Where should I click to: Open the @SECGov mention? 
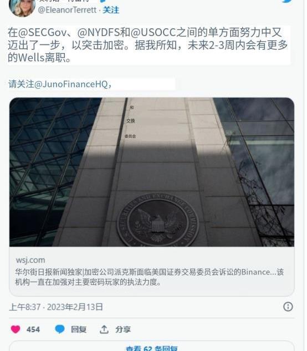(x=43, y=33)
